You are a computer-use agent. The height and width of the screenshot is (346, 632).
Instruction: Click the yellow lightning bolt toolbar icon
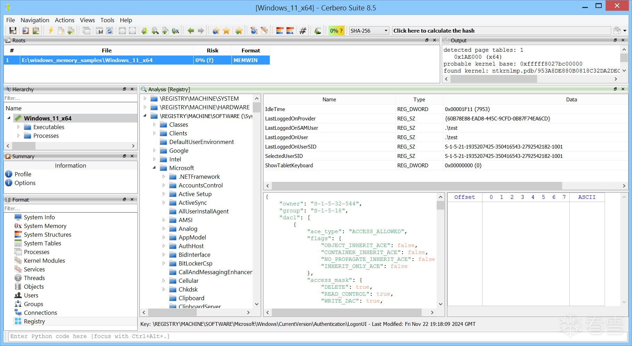click(x=51, y=31)
